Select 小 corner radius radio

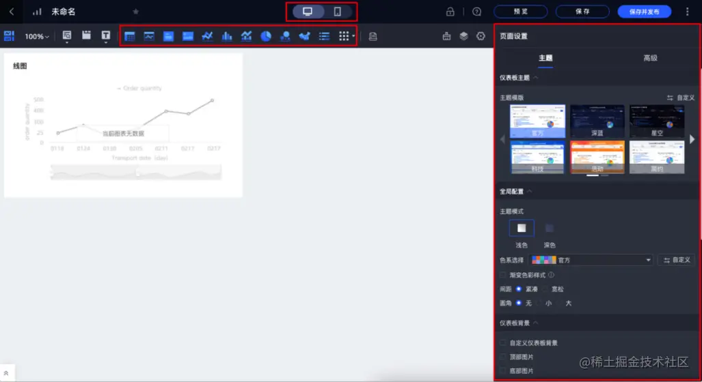coord(539,303)
